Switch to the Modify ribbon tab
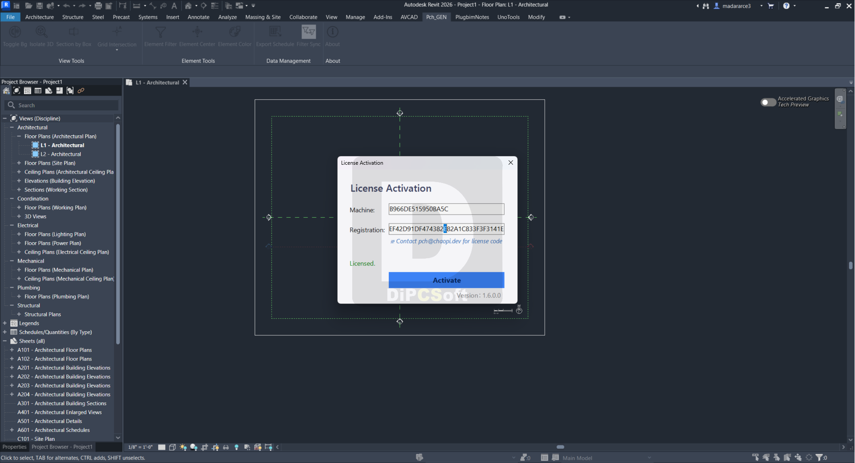 (537, 17)
